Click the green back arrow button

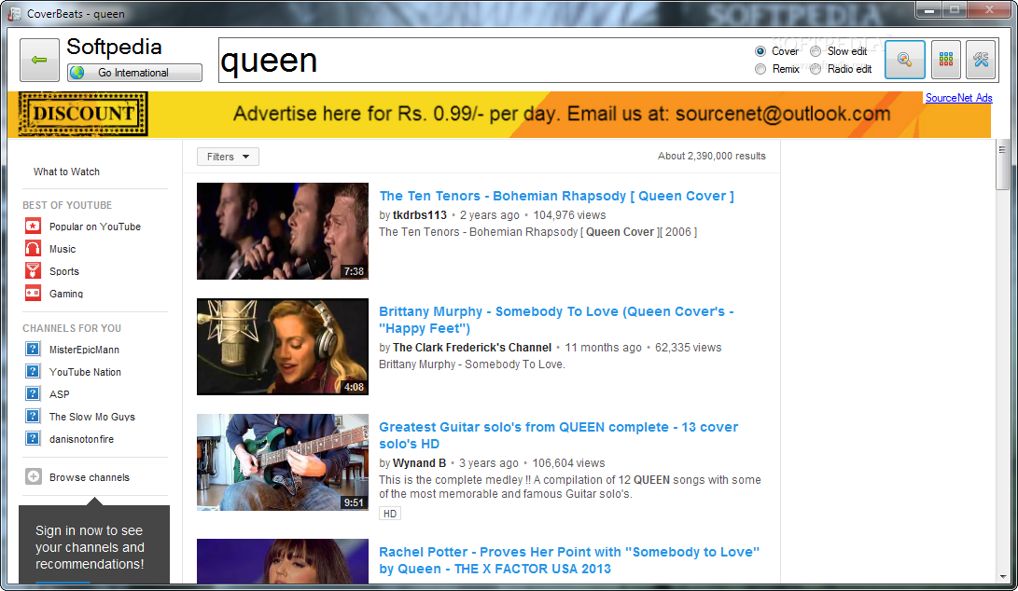(39, 60)
